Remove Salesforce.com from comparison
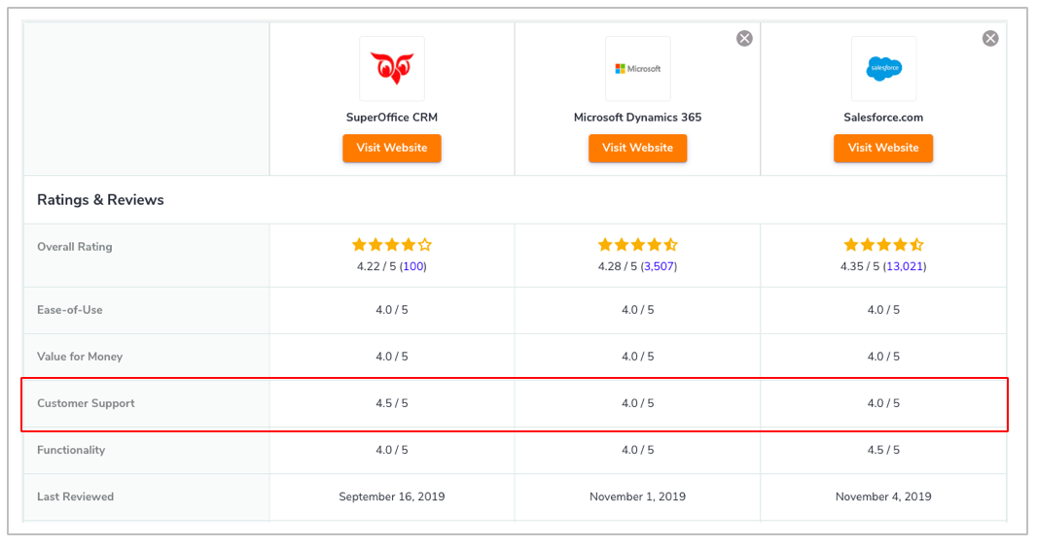This screenshot has width=1037, height=546. point(990,38)
